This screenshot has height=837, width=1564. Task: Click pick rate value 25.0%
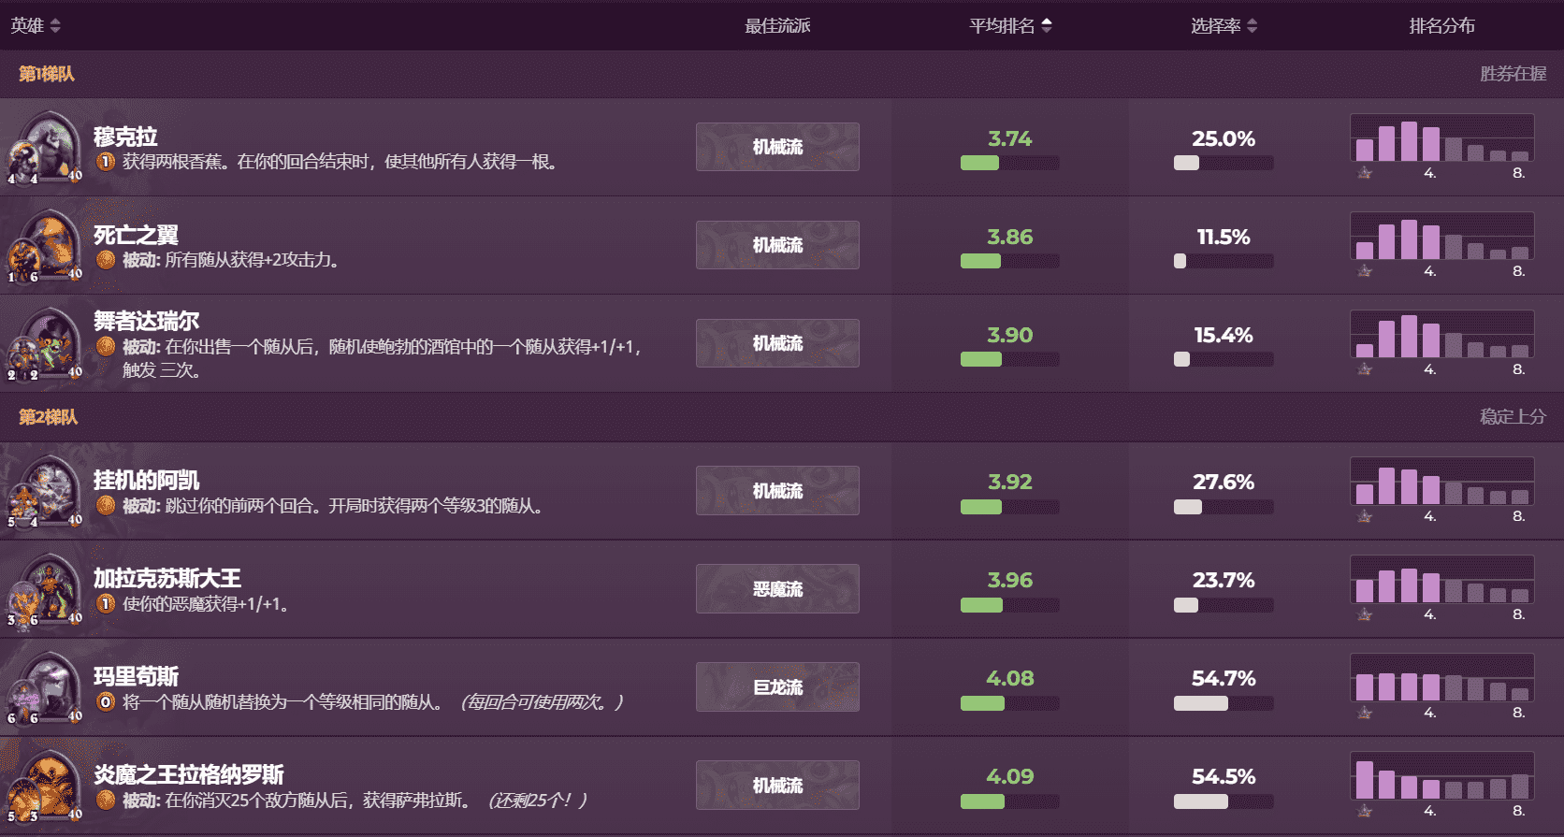pos(1223,138)
